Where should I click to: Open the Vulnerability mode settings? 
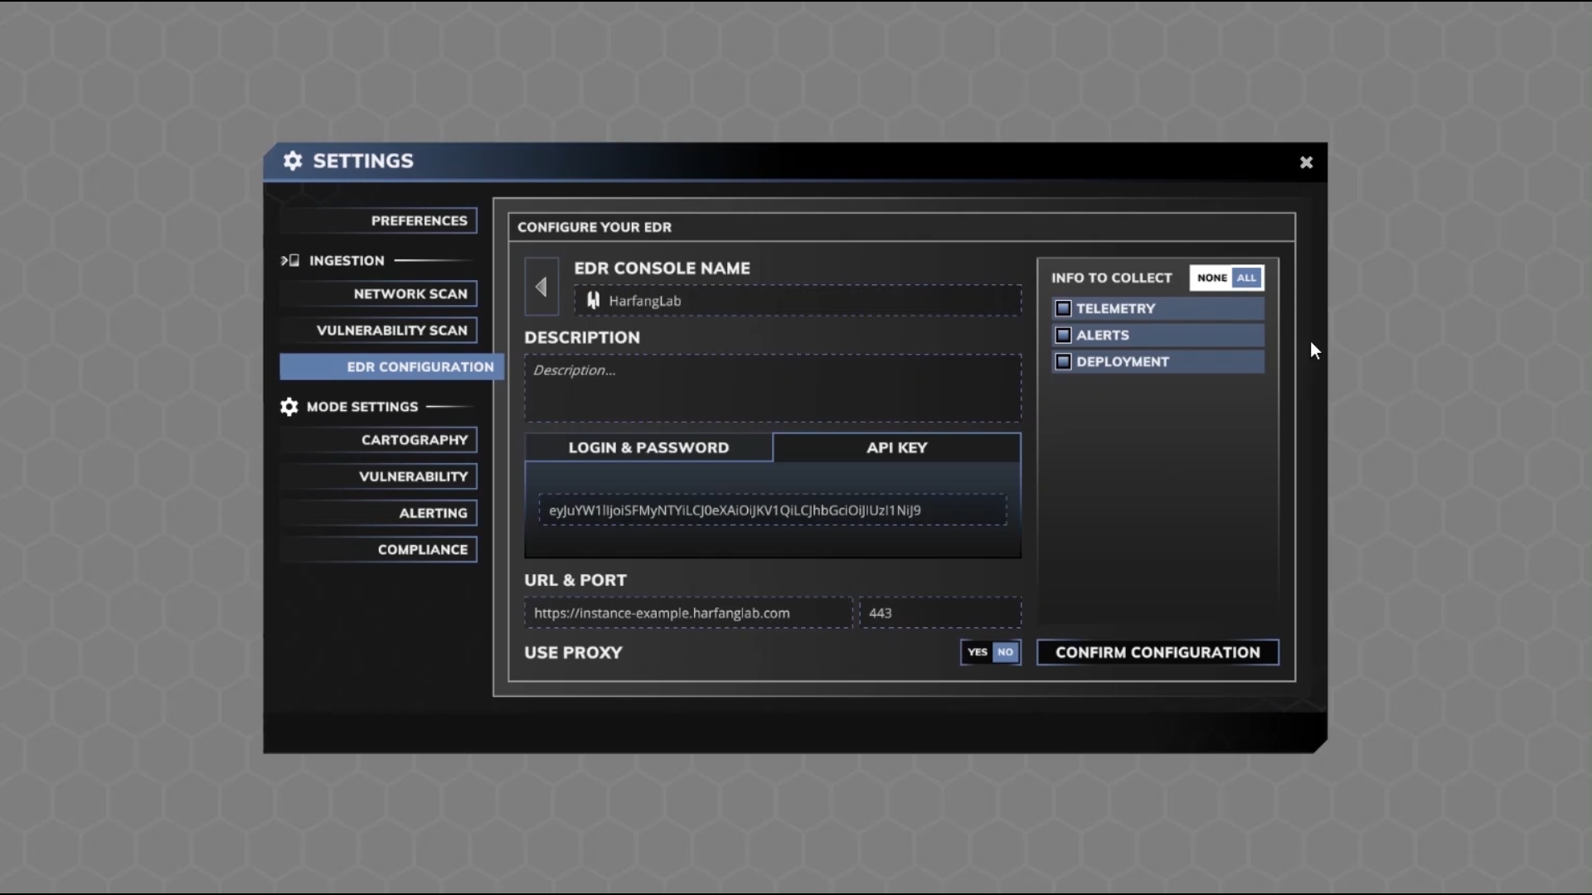coord(379,477)
